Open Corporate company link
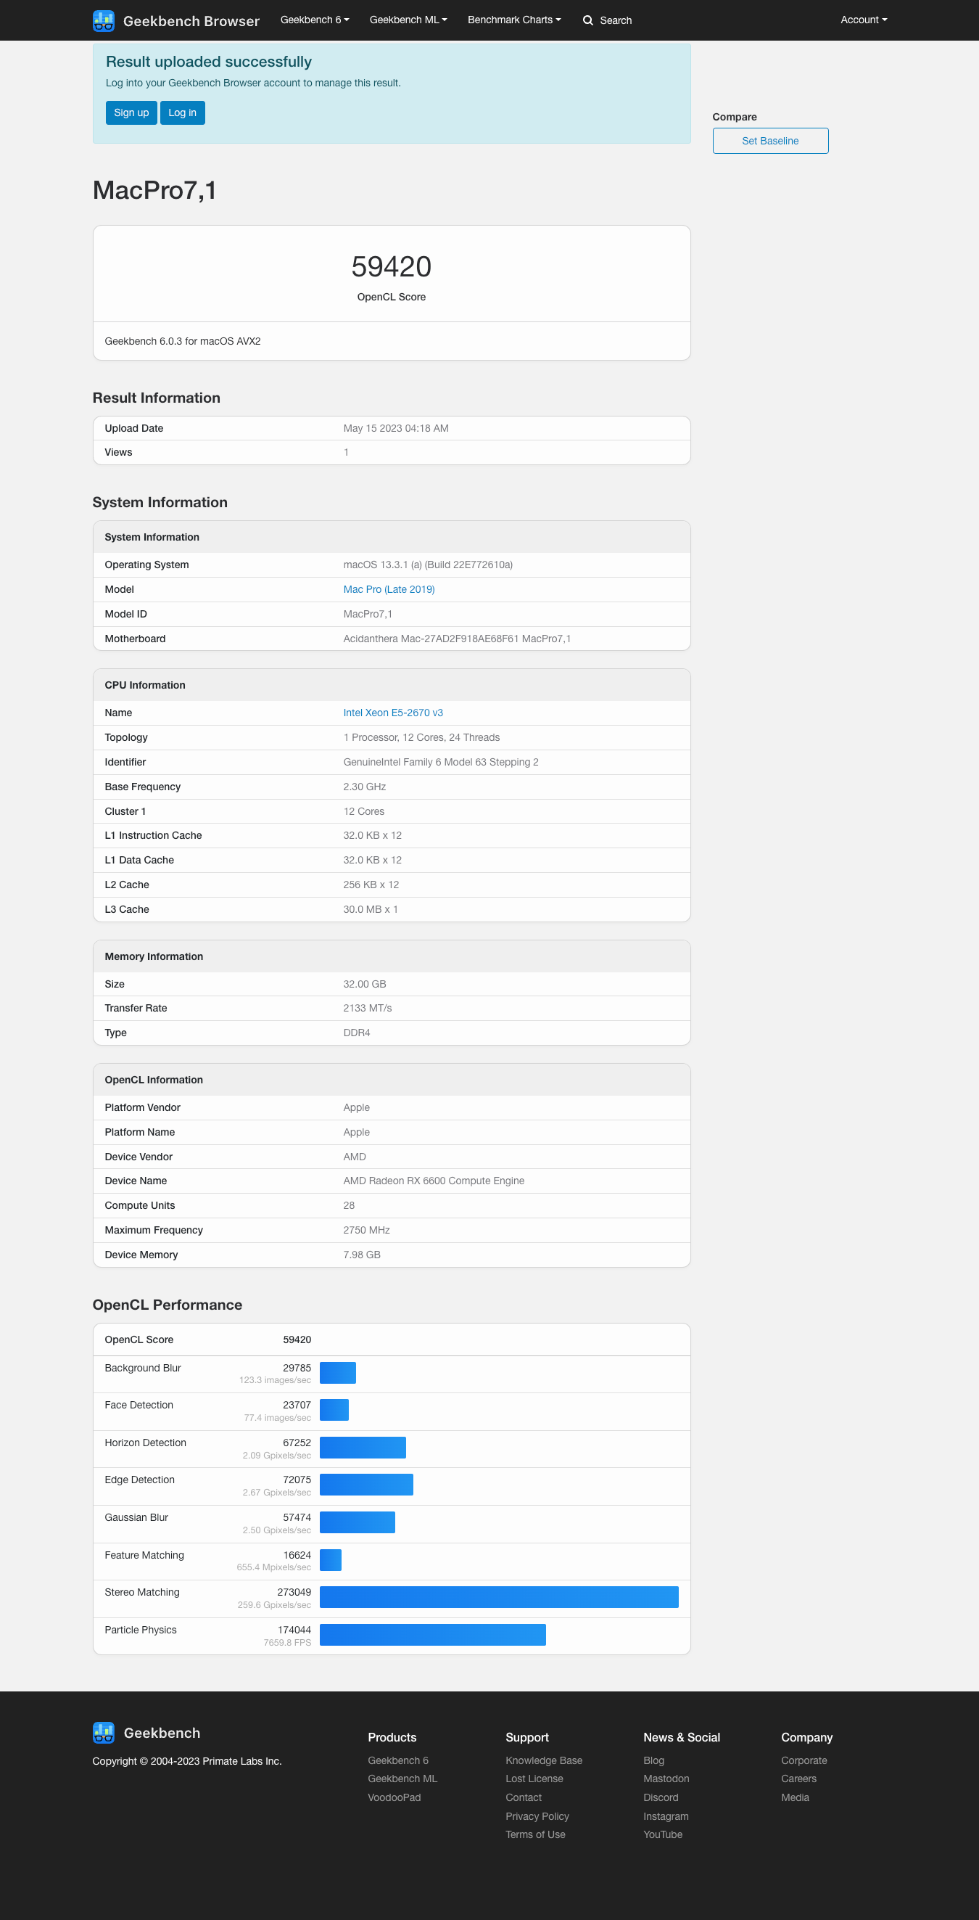979x1920 pixels. pyautogui.click(x=804, y=1760)
